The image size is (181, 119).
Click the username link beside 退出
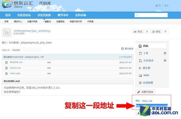pos(158,5)
